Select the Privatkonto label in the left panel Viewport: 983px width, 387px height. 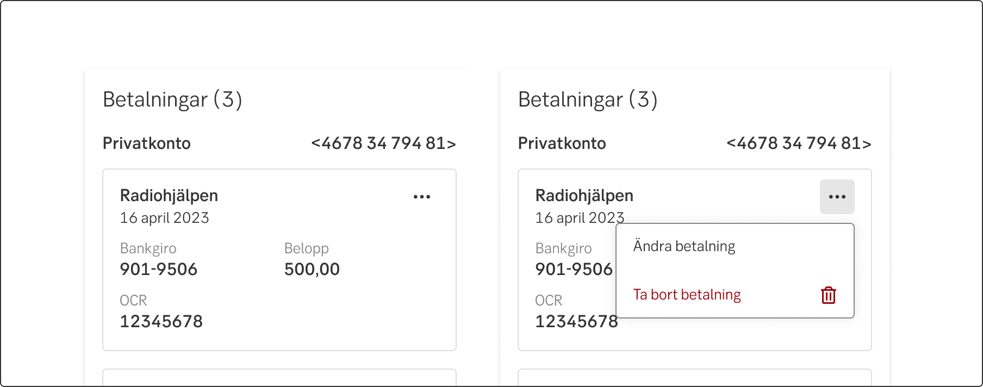click(x=147, y=143)
